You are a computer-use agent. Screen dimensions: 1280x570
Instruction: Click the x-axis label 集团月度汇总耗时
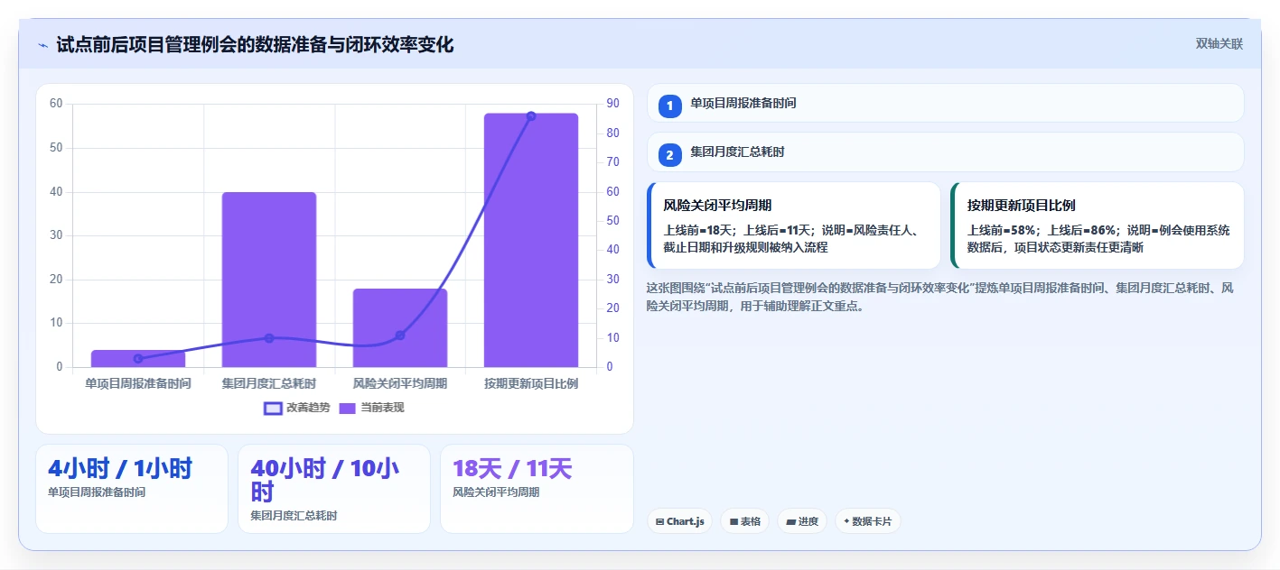(269, 383)
